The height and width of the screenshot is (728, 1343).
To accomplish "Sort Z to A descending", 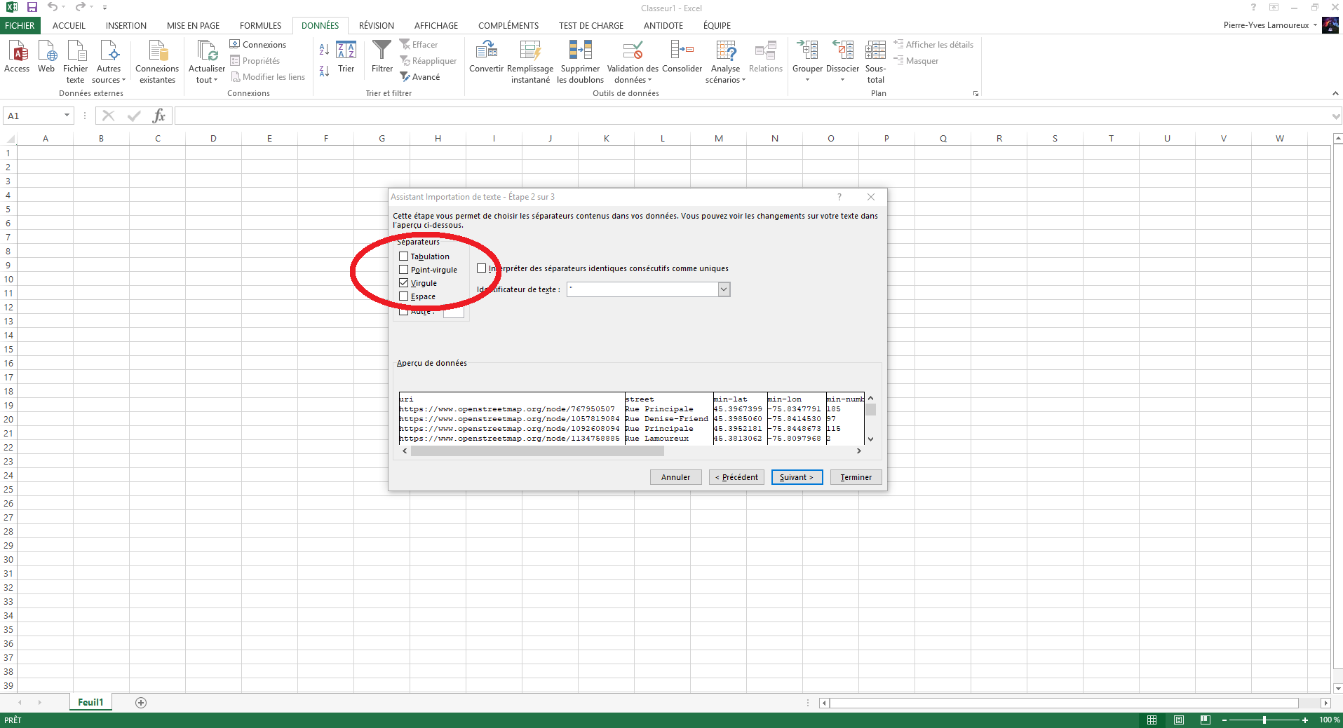I will [324, 71].
